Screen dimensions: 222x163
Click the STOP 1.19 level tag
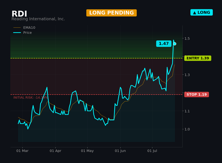197,95
